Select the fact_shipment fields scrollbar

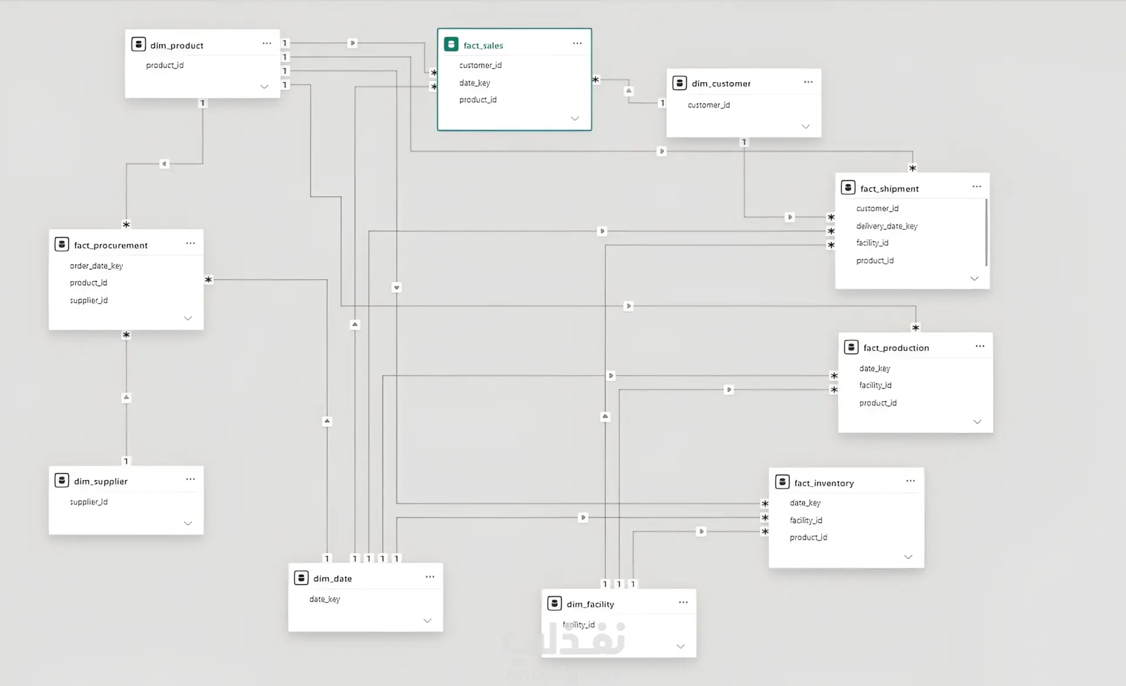(x=986, y=232)
